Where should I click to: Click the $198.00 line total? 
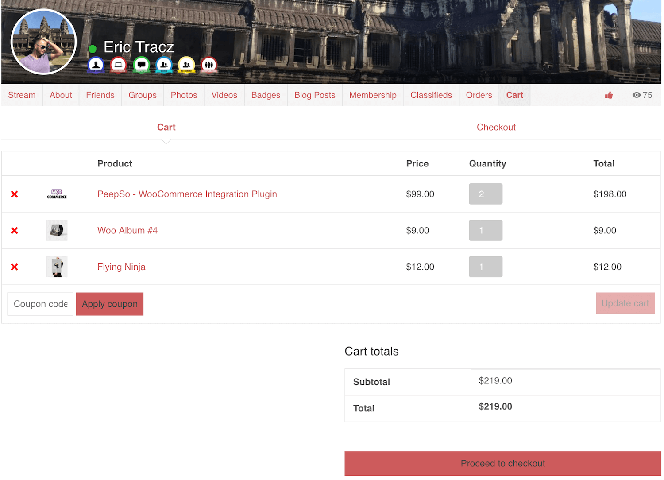(610, 194)
